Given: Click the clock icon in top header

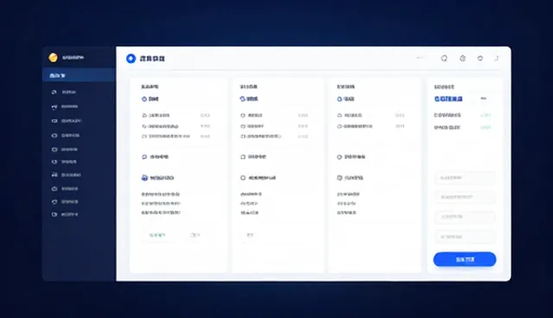Looking at the screenshot, I should click(463, 59).
